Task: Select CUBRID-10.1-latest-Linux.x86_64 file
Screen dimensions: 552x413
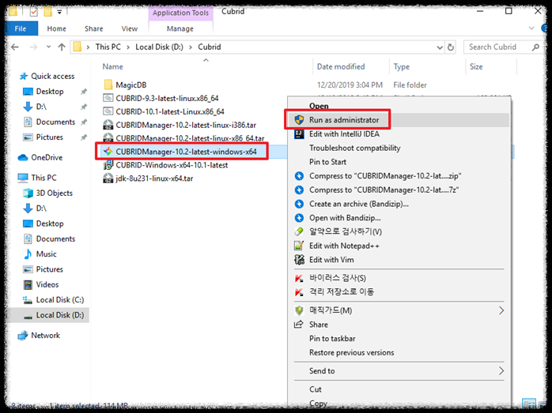Action: (170, 112)
